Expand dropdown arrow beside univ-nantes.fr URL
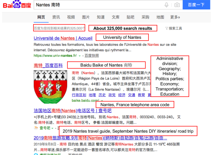The image size is (211, 155). [x=80, y=56]
